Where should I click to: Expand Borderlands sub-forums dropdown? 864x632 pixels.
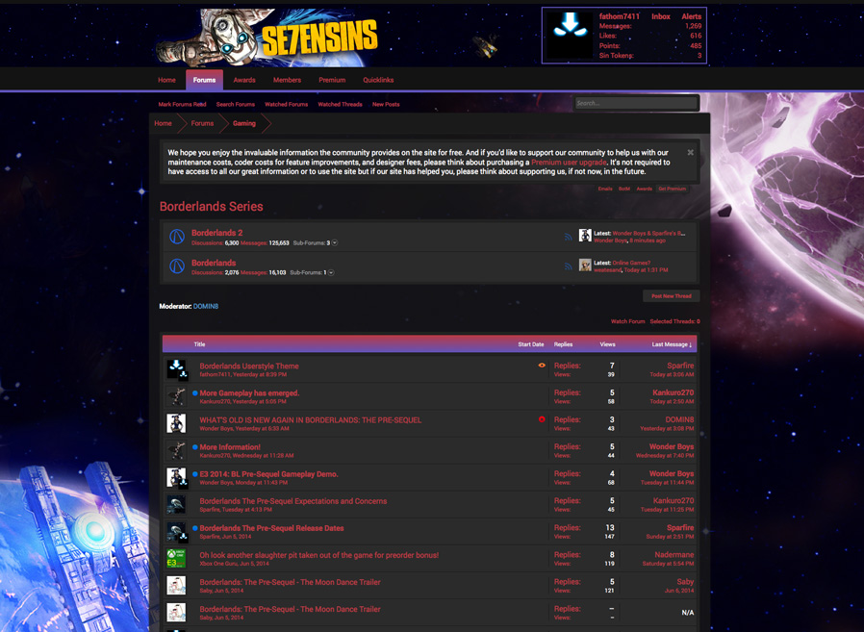click(331, 273)
